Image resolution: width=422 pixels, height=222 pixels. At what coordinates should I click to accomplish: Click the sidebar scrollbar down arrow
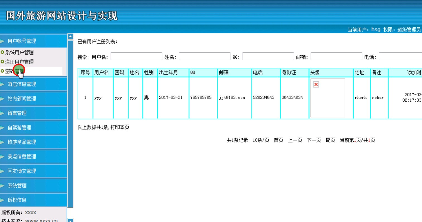(70, 220)
